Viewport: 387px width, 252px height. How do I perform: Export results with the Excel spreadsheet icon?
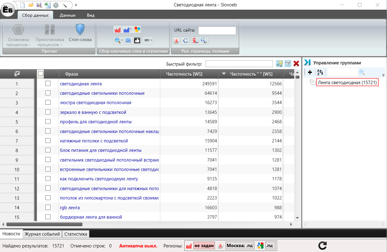coord(47,5)
